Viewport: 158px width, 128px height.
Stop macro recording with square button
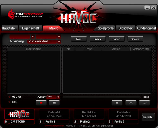point(54,103)
